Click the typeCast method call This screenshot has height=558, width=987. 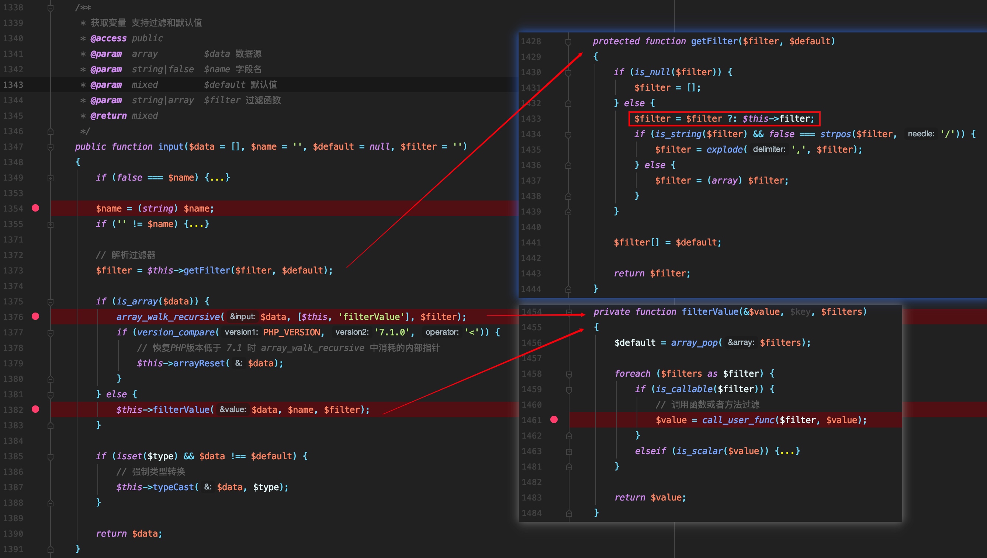tap(173, 487)
